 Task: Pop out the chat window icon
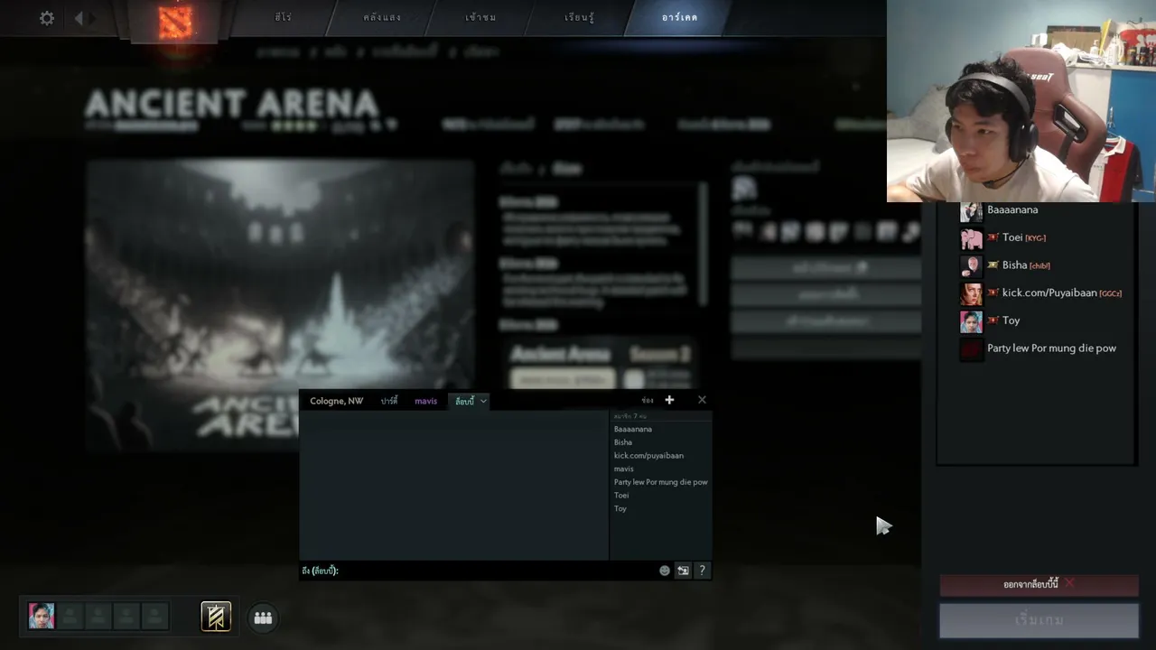tap(683, 571)
